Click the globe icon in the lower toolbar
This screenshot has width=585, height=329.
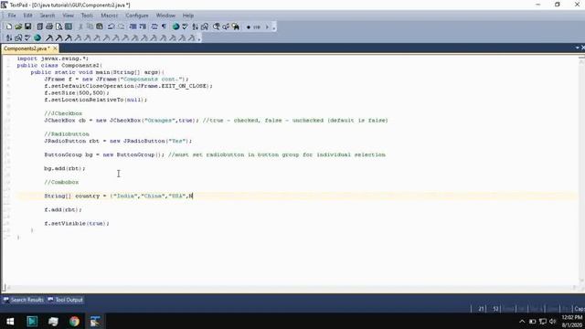click(x=37, y=37)
